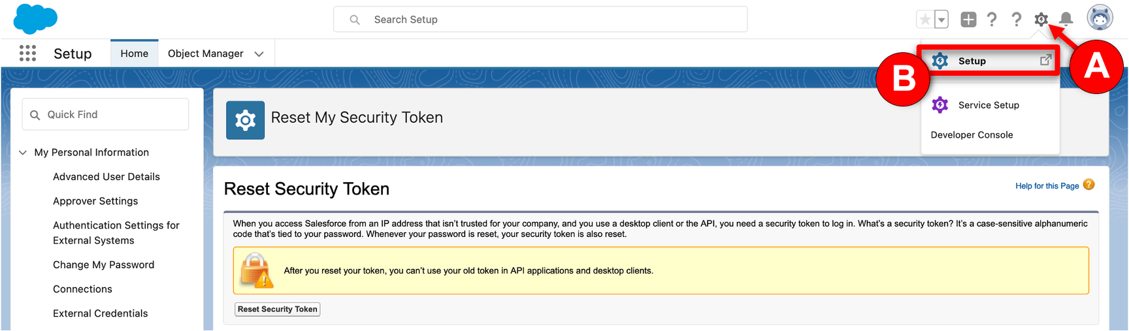The width and height of the screenshot is (1129, 331).
Task: Open the App Launcher dots grid
Action: click(x=27, y=53)
